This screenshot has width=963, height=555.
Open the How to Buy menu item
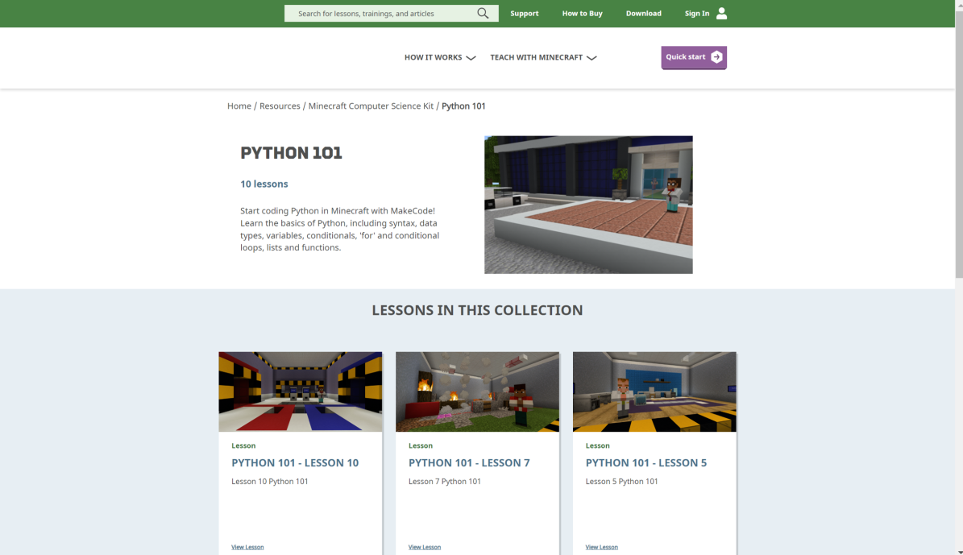coord(582,13)
